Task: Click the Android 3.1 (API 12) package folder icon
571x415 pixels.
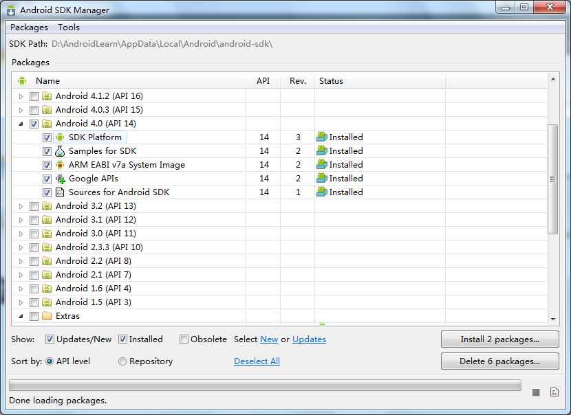Action: coord(47,220)
